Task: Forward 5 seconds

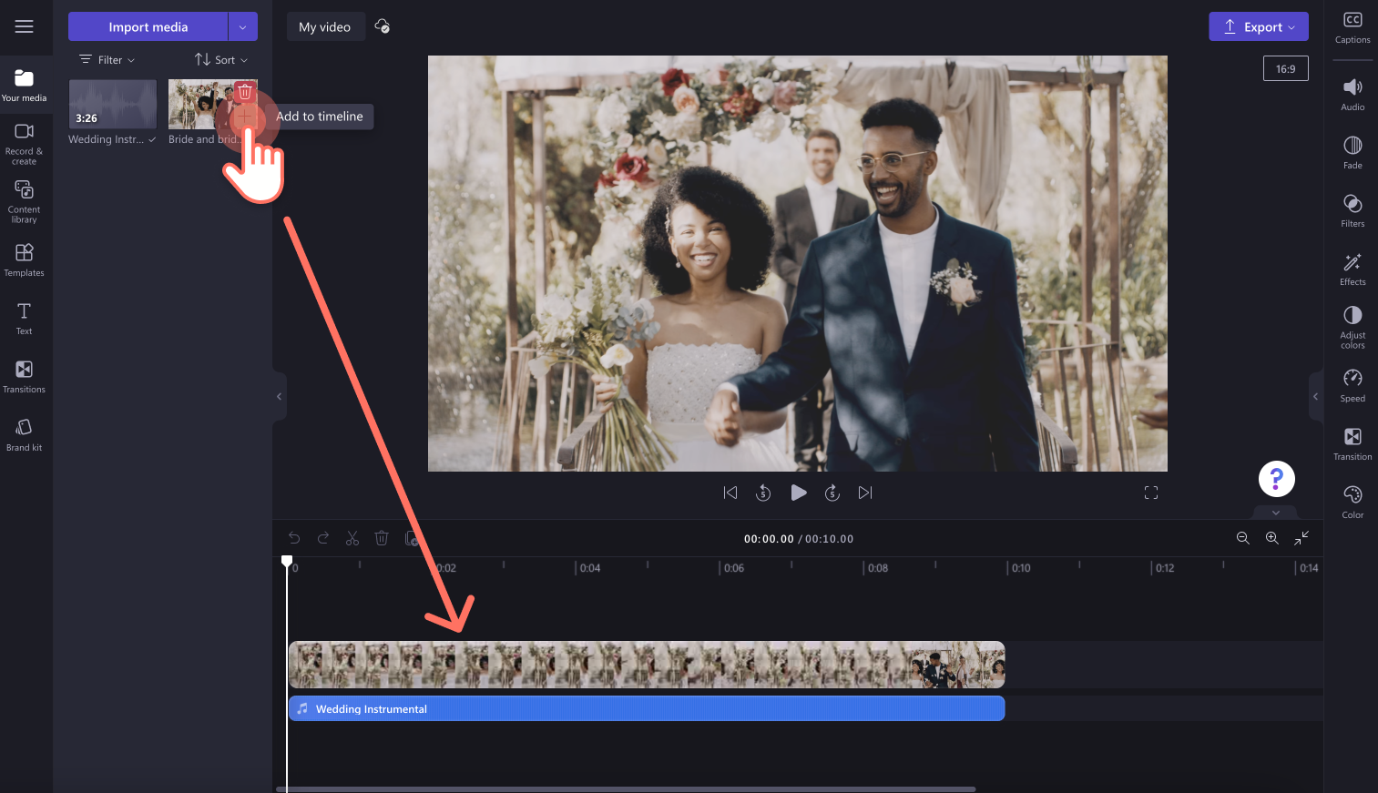Action: 832,493
